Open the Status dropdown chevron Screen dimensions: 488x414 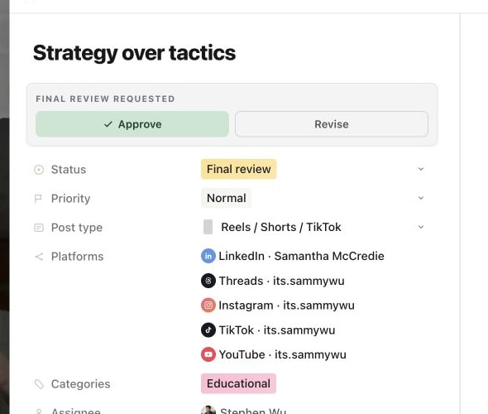pyautogui.click(x=421, y=169)
